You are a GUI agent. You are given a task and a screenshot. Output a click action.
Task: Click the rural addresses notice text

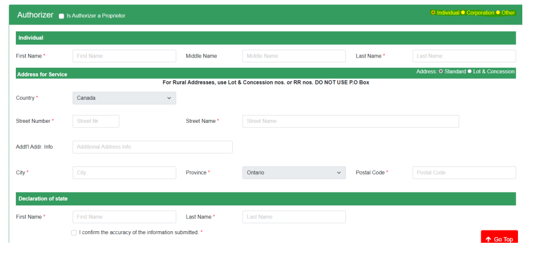coord(266,83)
